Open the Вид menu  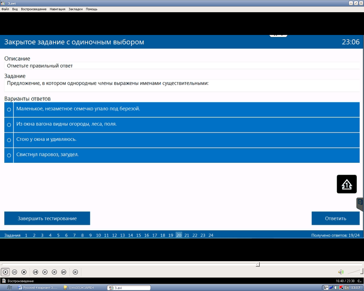15,9
